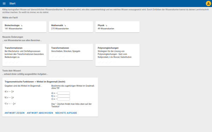Image resolution: width=212 pixels, height=132 pixels.
Task: Open the Biotechnologie subject card
Action: click(24, 27)
